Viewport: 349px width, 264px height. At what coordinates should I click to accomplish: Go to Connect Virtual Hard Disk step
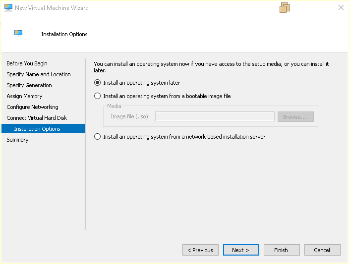coord(37,118)
